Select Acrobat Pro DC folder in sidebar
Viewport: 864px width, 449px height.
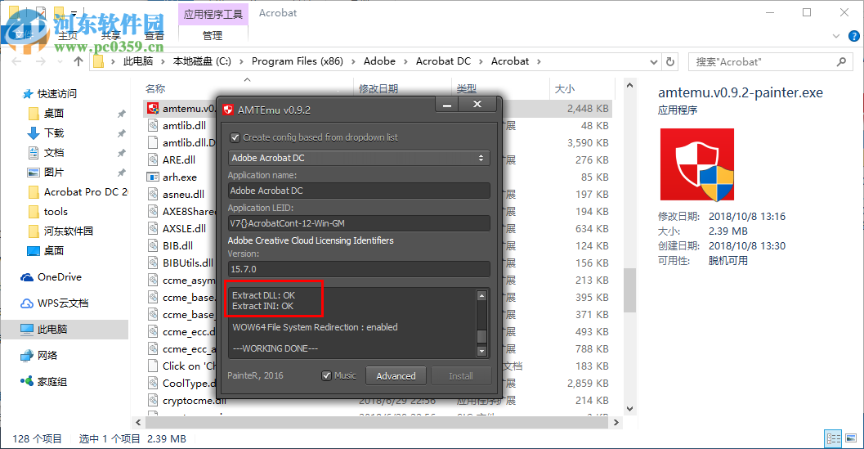[x=78, y=192]
